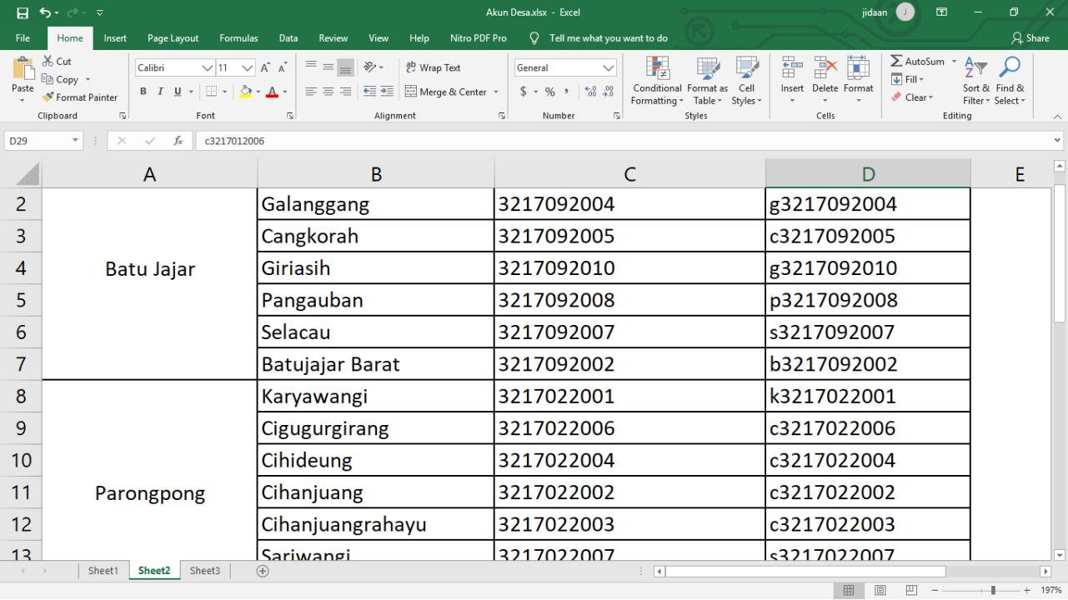Open Conditional Formatting icon menu
Screen dimensions: 1068x600
[657, 69]
